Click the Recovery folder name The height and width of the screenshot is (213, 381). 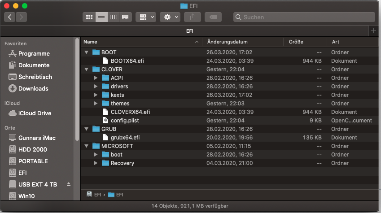click(122, 163)
